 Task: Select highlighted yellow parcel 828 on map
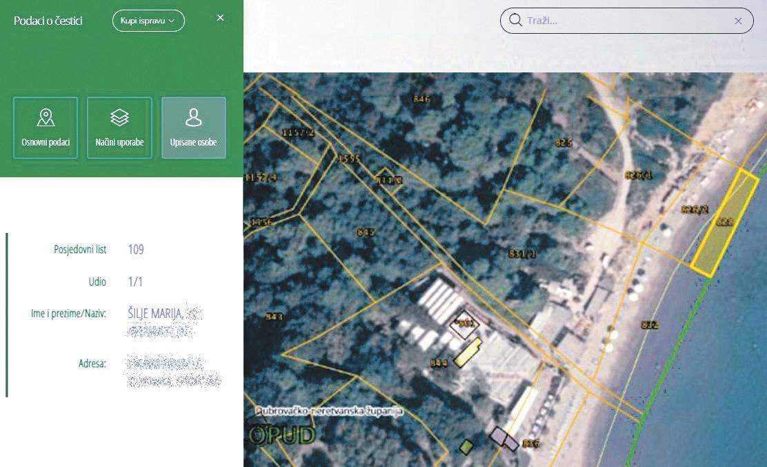pos(725,223)
